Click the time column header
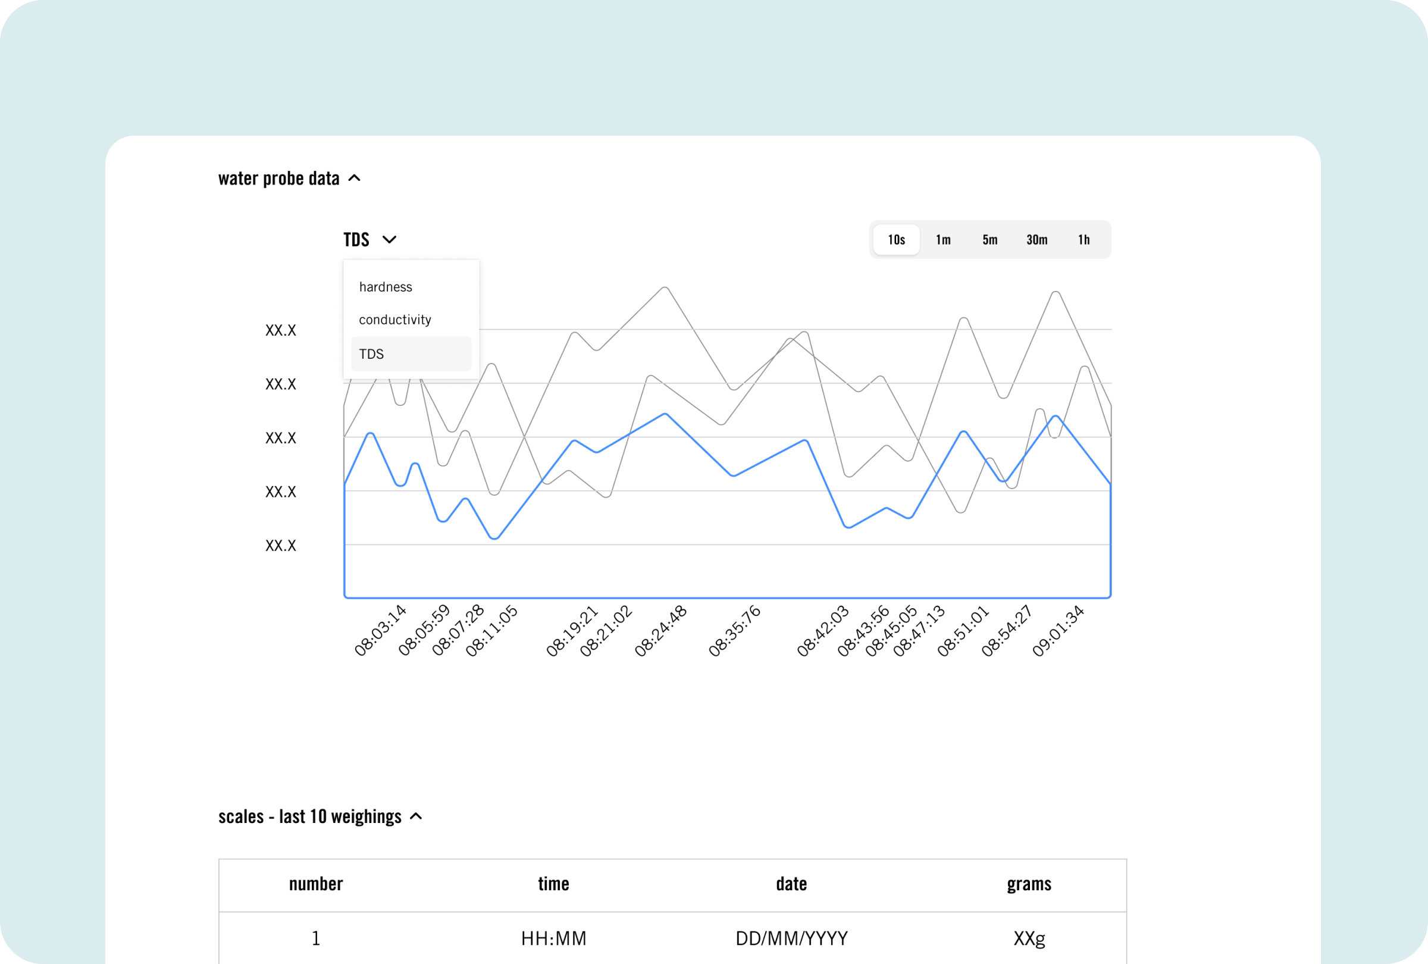 click(553, 884)
